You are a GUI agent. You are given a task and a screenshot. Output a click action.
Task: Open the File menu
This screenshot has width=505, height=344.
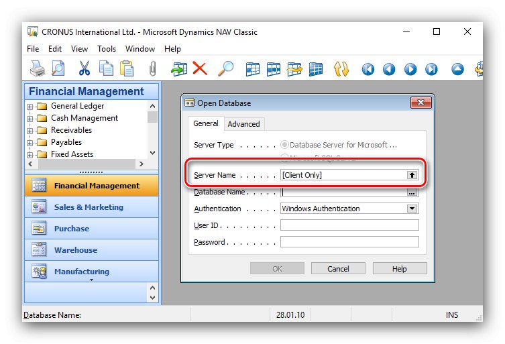[33, 49]
